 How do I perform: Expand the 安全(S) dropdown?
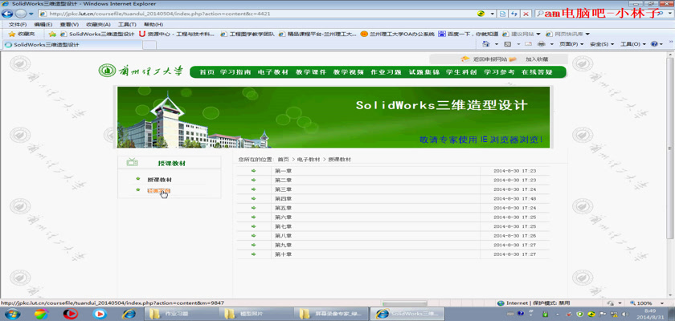point(602,44)
